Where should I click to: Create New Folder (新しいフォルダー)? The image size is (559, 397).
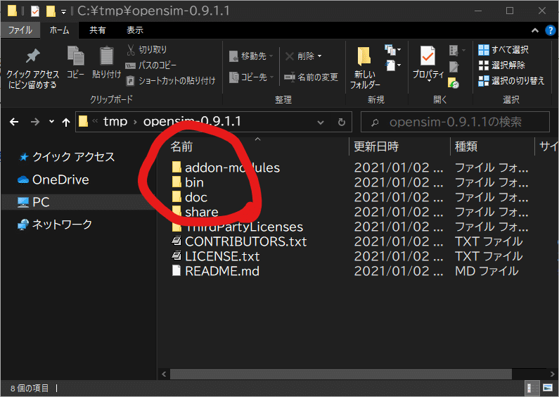[x=365, y=68]
